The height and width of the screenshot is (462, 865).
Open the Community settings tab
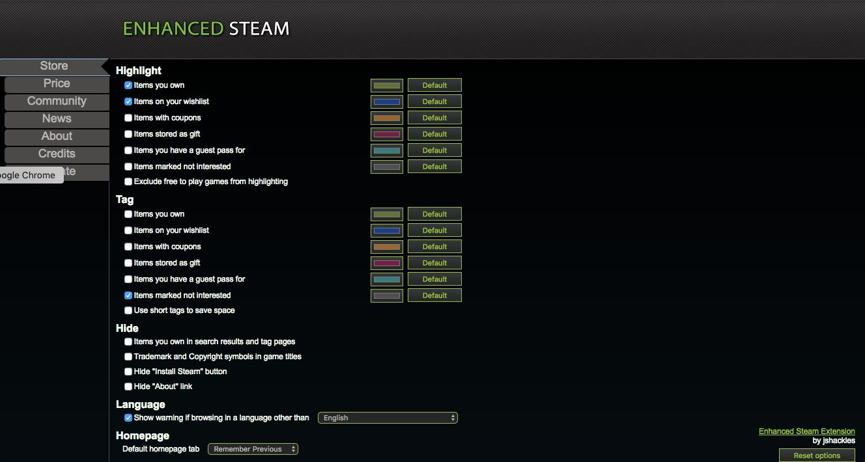click(57, 101)
